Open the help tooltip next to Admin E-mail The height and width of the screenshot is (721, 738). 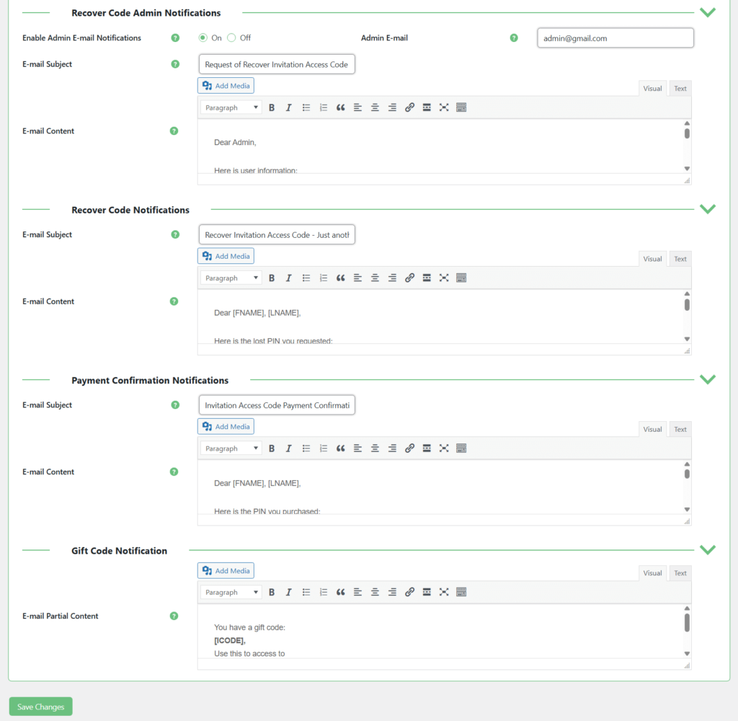pos(514,37)
